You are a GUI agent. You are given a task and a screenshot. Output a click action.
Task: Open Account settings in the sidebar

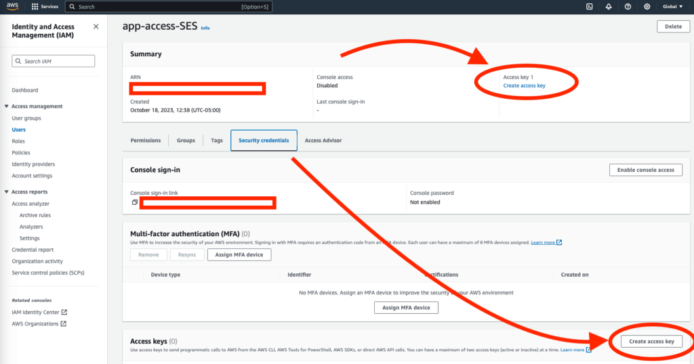click(x=32, y=176)
